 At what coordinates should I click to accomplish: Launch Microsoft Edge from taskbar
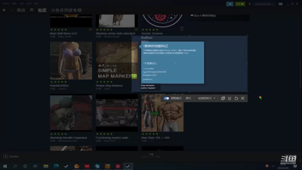[x=56, y=166]
